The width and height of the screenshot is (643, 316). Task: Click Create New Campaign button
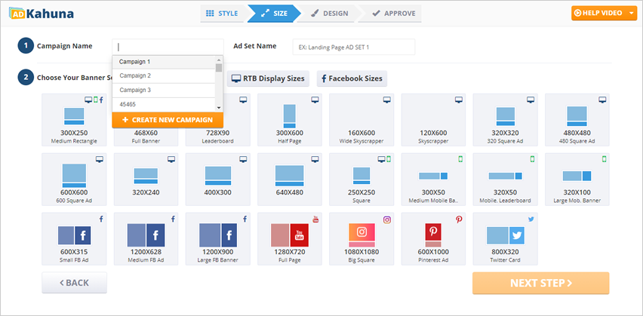(x=168, y=120)
